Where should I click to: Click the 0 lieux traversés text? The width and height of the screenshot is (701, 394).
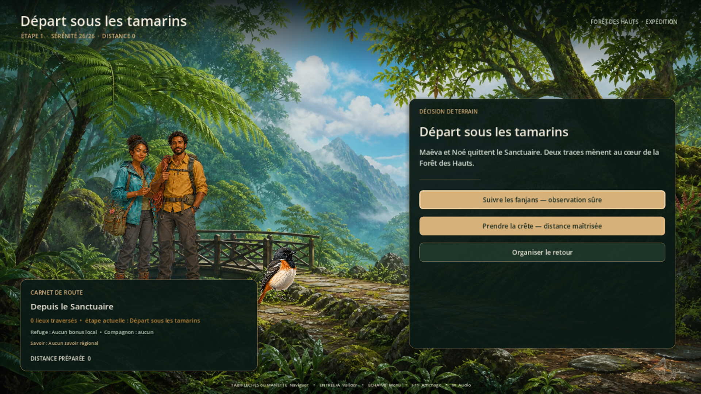54,320
